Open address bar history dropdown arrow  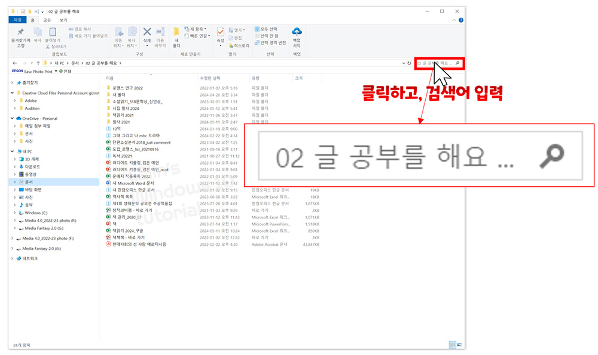click(404, 63)
